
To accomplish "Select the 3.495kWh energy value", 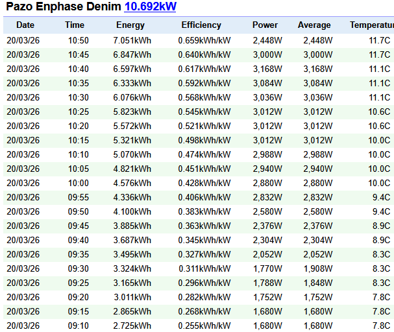I will (x=132, y=254).
